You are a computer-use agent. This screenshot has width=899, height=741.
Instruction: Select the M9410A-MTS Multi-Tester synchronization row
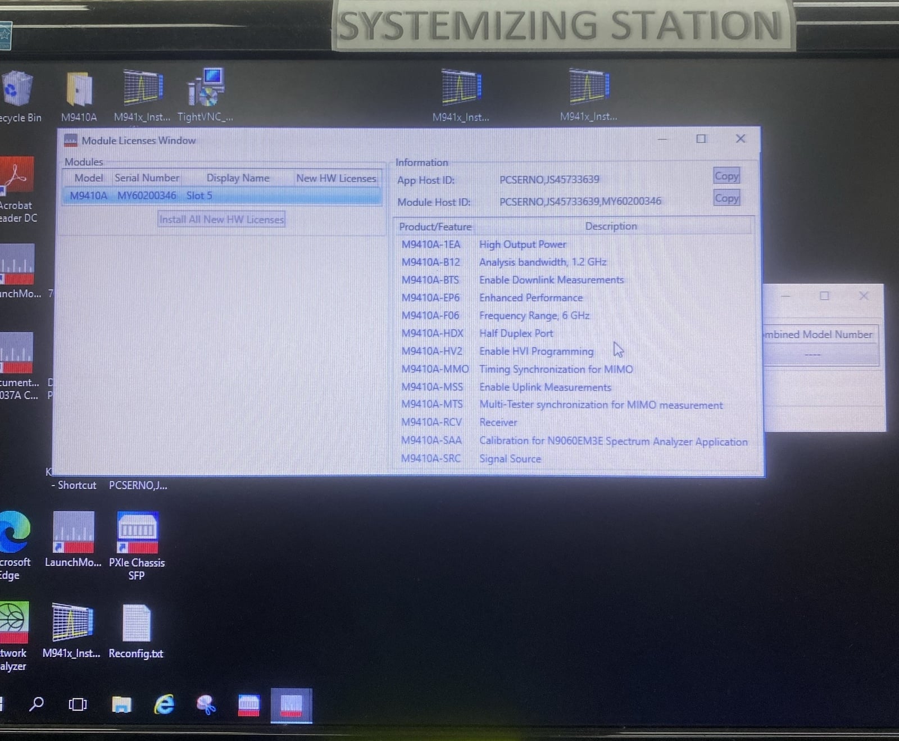[573, 404]
